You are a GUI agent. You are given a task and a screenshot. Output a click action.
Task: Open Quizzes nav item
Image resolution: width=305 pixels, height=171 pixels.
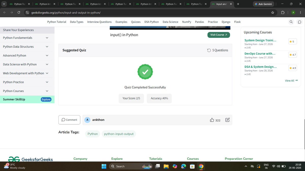coord(136,22)
